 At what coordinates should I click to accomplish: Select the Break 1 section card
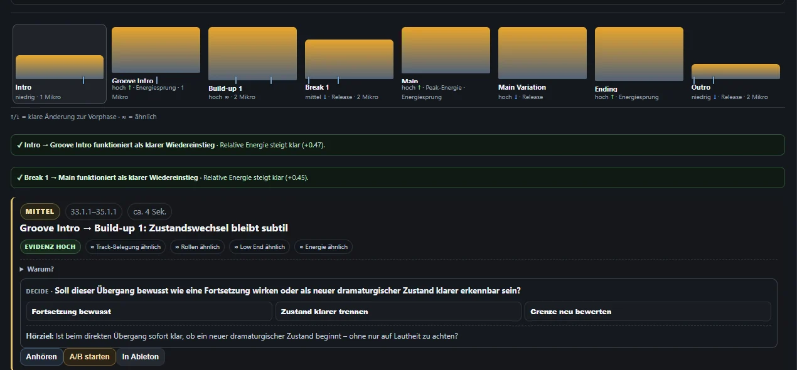pos(350,64)
